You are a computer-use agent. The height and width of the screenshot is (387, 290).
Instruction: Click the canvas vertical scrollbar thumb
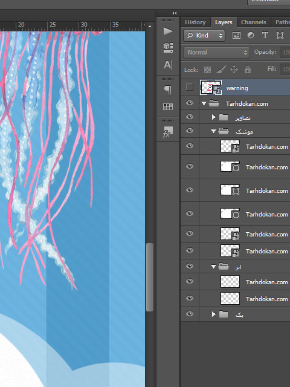(150, 277)
